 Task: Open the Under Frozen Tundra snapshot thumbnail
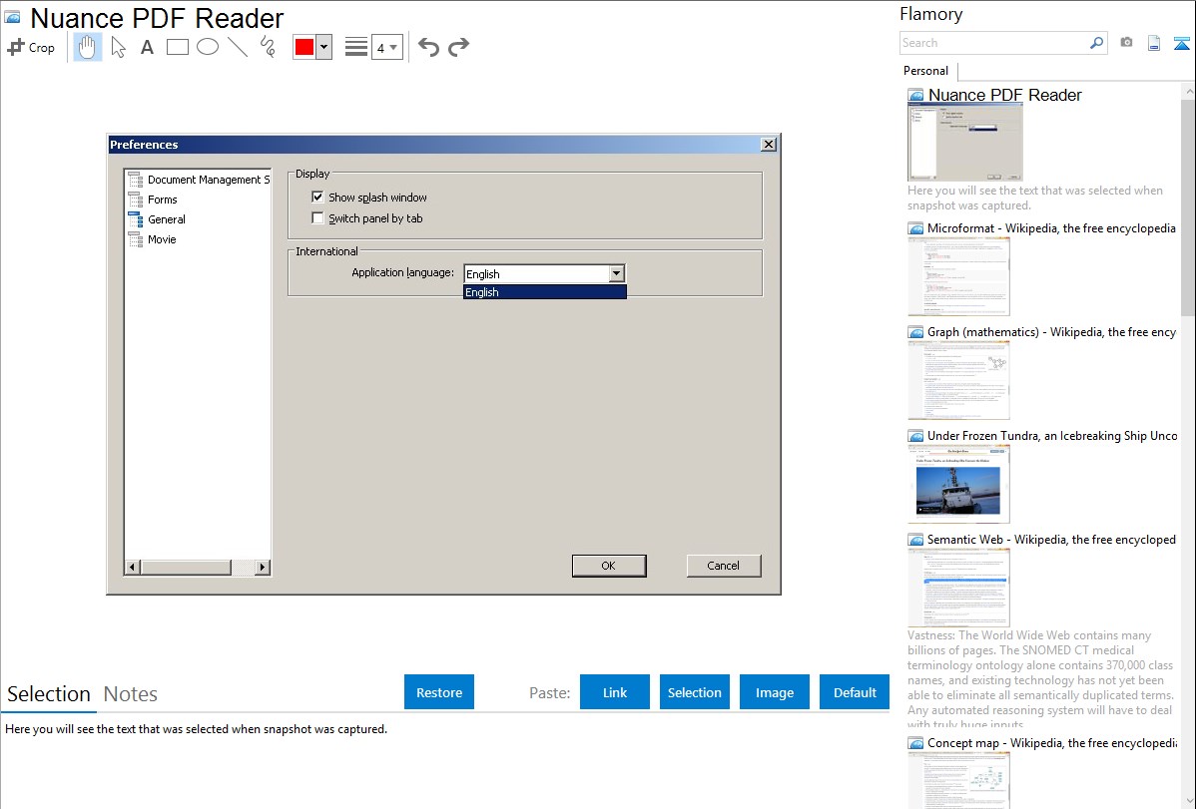coord(958,484)
